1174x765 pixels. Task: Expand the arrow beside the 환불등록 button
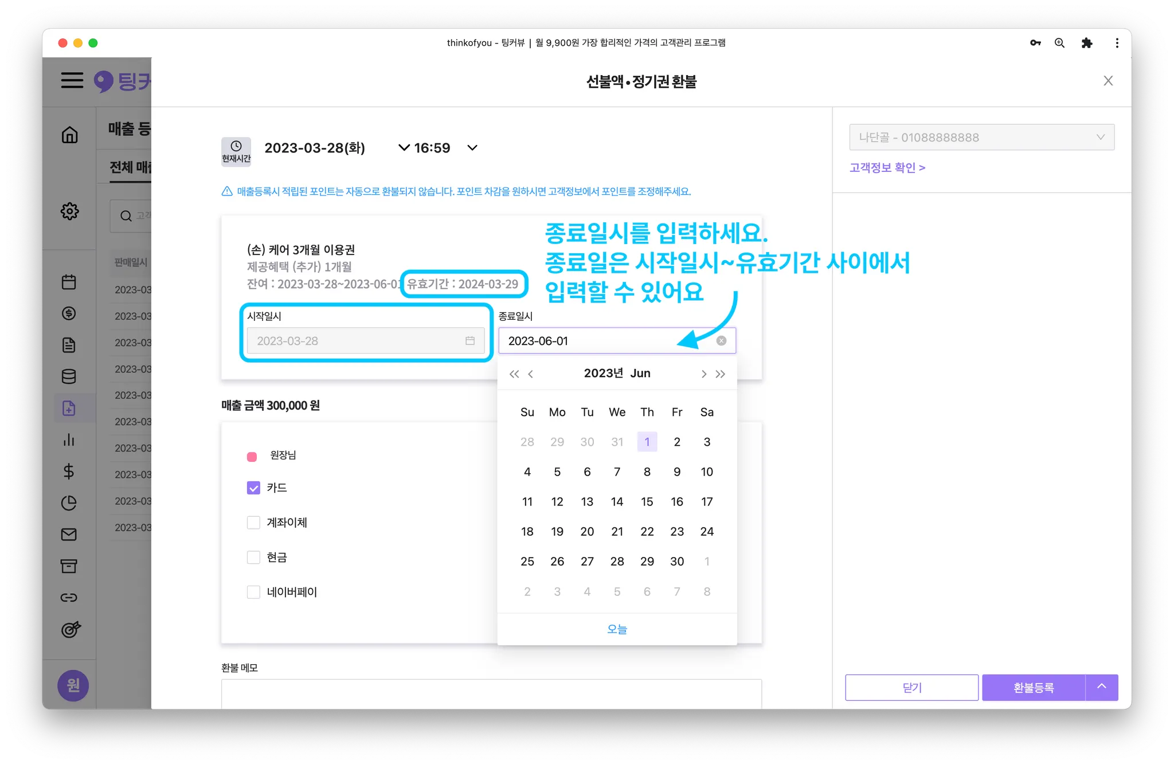[x=1101, y=687]
